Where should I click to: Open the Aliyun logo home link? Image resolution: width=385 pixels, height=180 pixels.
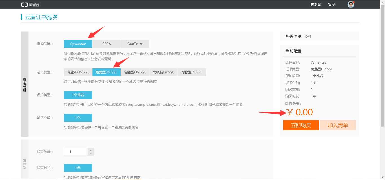coord(30,4)
